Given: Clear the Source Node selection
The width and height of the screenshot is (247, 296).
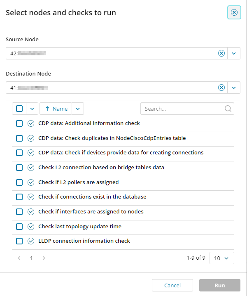Looking at the screenshot, I should click(x=221, y=53).
